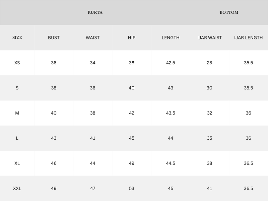Select the WAIST column header
Screen dimensions: 268x201
click(92, 38)
